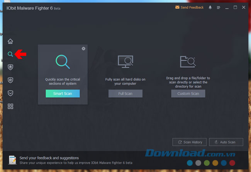This screenshot has height=172, width=251.
Task: Select the Scan magnifier icon in the sidebar
Action: tap(10, 54)
